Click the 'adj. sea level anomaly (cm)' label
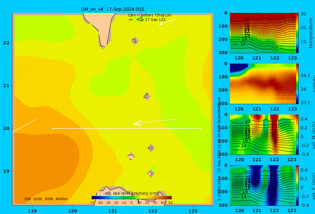Image resolution: width=315 pixels, height=214 pixels. click(x=131, y=193)
